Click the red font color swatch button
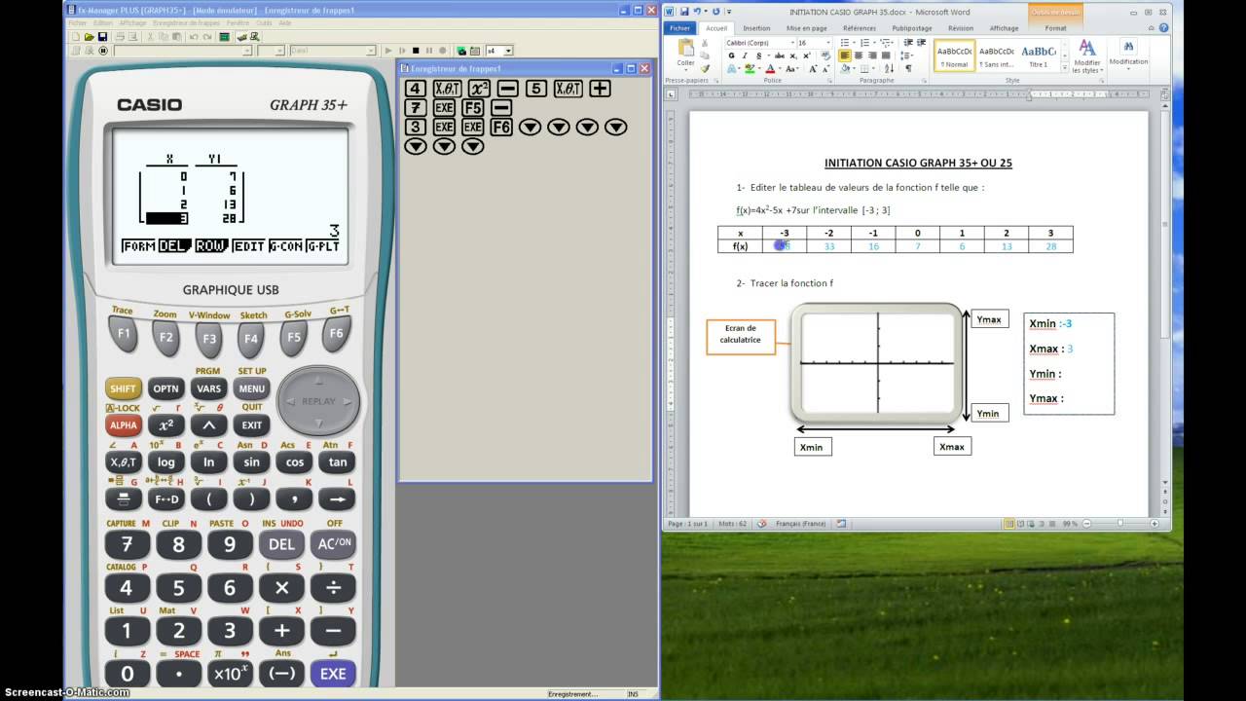 click(771, 69)
